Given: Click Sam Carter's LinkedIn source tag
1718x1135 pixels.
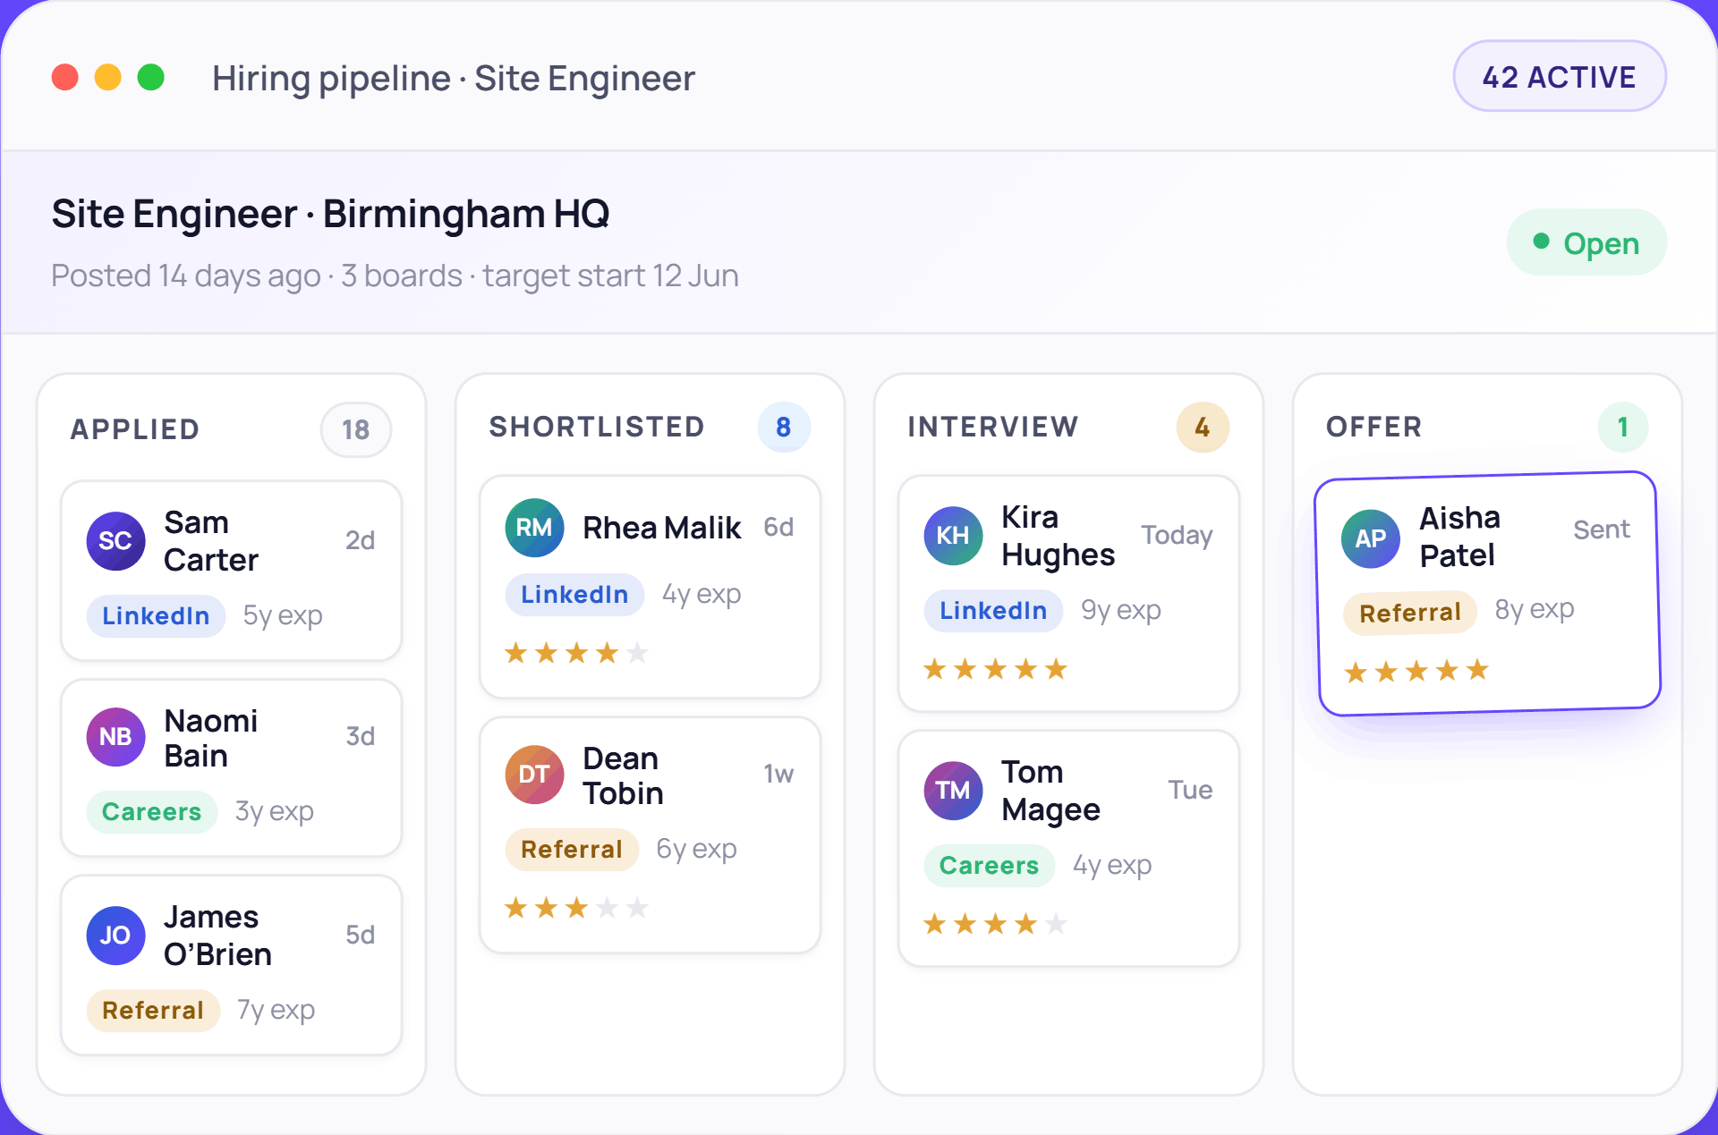Looking at the screenshot, I should [156, 616].
